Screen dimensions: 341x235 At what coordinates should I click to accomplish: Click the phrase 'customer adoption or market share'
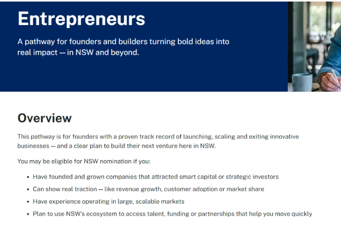(214, 189)
